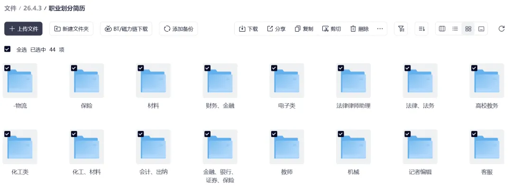This screenshot has width=512, height=190.
Task: Create a new folder
Action: pos(71,29)
